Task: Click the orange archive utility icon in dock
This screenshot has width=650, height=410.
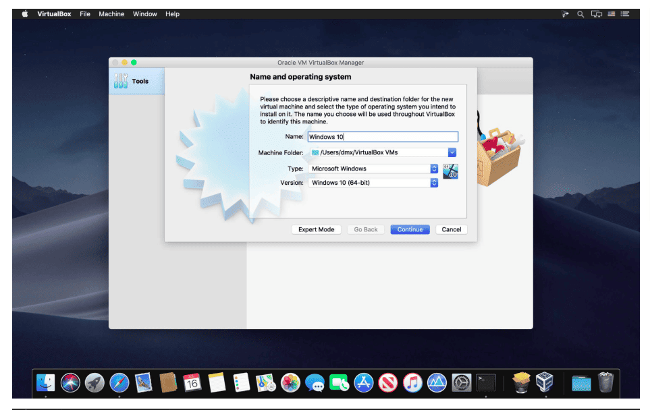Action: (521, 382)
